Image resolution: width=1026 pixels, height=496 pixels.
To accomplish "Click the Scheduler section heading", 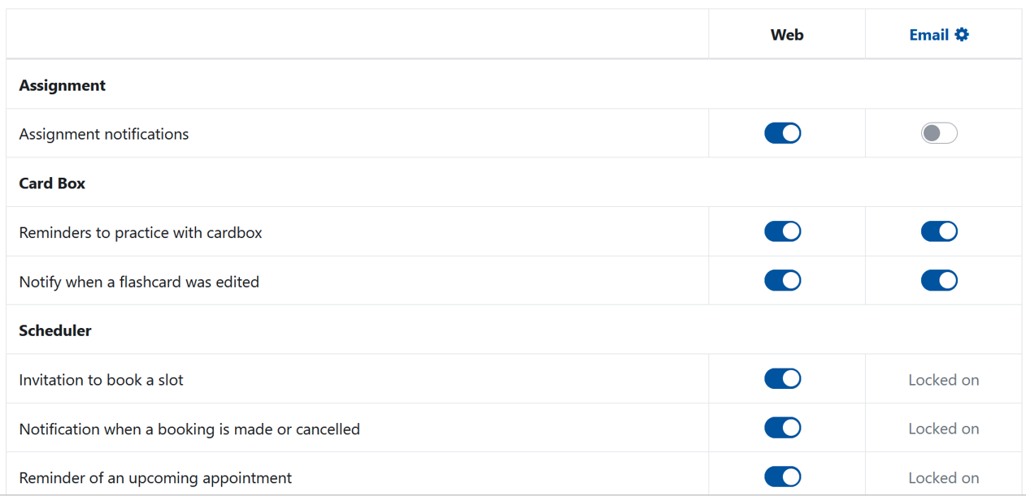I will click(55, 330).
